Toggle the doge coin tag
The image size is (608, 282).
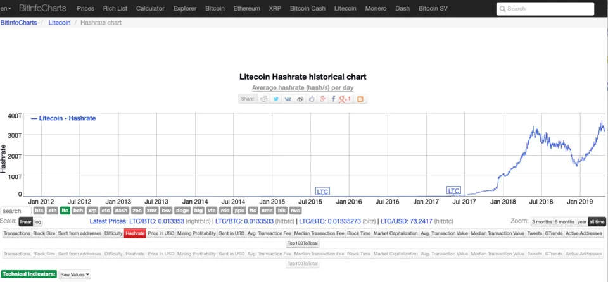point(182,211)
